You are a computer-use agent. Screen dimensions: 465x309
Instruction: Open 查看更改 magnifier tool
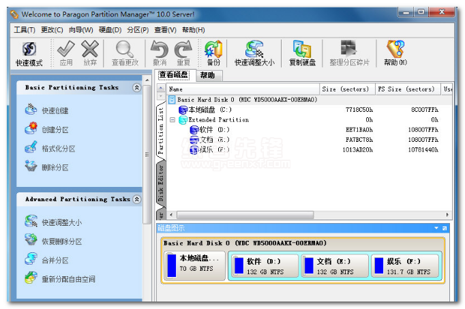click(x=125, y=53)
